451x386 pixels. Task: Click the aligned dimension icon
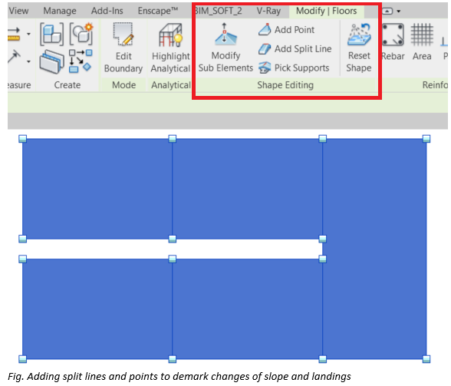coord(14,57)
